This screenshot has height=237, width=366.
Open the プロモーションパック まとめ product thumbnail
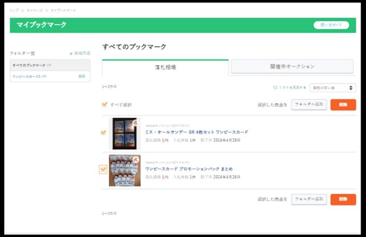click(125, 170)
